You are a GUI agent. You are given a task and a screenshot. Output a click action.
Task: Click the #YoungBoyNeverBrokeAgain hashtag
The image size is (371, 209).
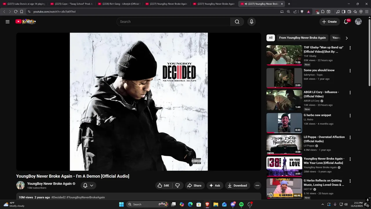pos(86,197)
